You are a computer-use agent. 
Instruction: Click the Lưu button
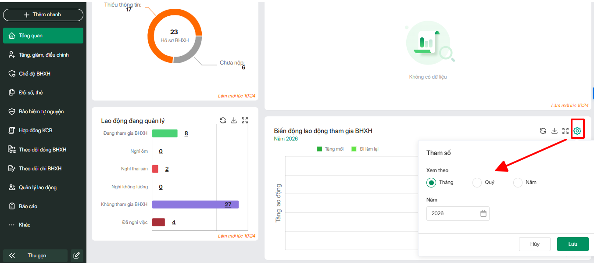coord(573,244)
